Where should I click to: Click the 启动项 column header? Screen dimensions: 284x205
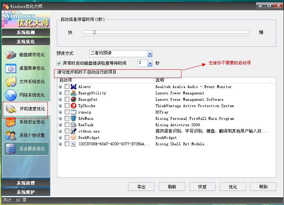pos(105,80)
